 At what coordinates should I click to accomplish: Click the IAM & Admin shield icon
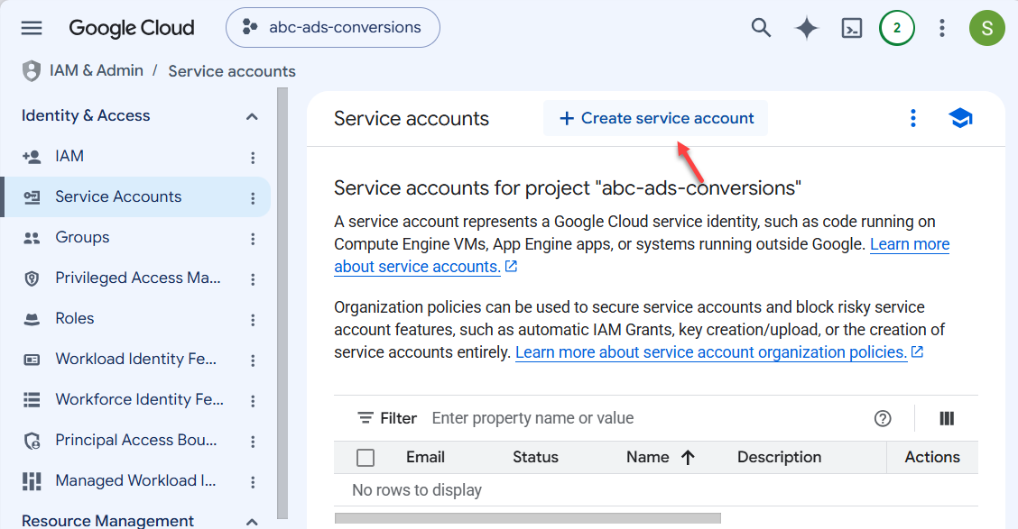click(32, 70)
